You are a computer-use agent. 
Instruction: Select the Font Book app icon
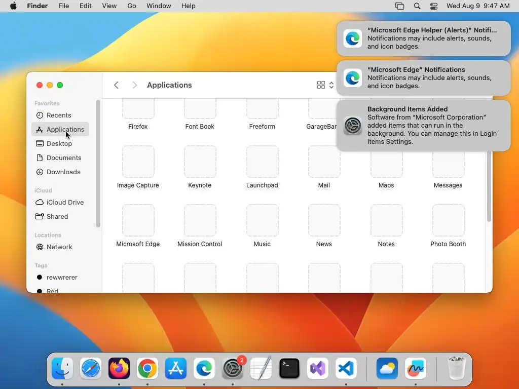(200, 109)
